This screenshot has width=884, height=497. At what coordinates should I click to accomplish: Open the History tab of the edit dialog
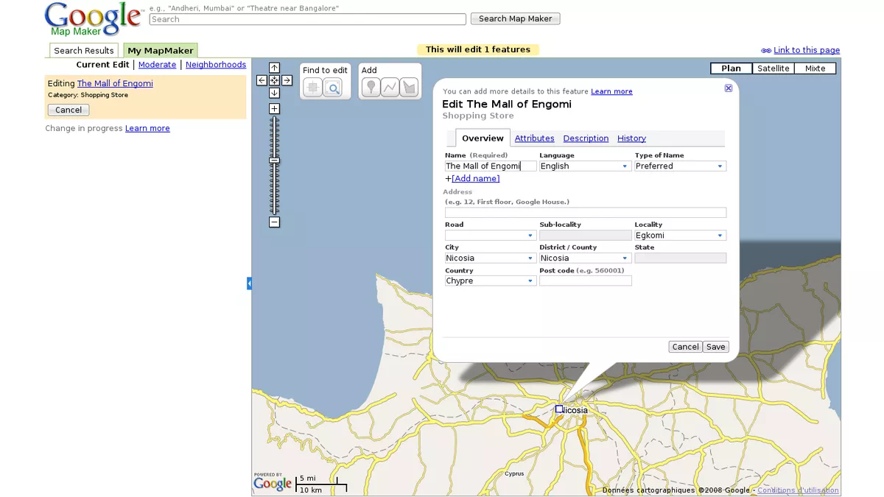(631, 138)
